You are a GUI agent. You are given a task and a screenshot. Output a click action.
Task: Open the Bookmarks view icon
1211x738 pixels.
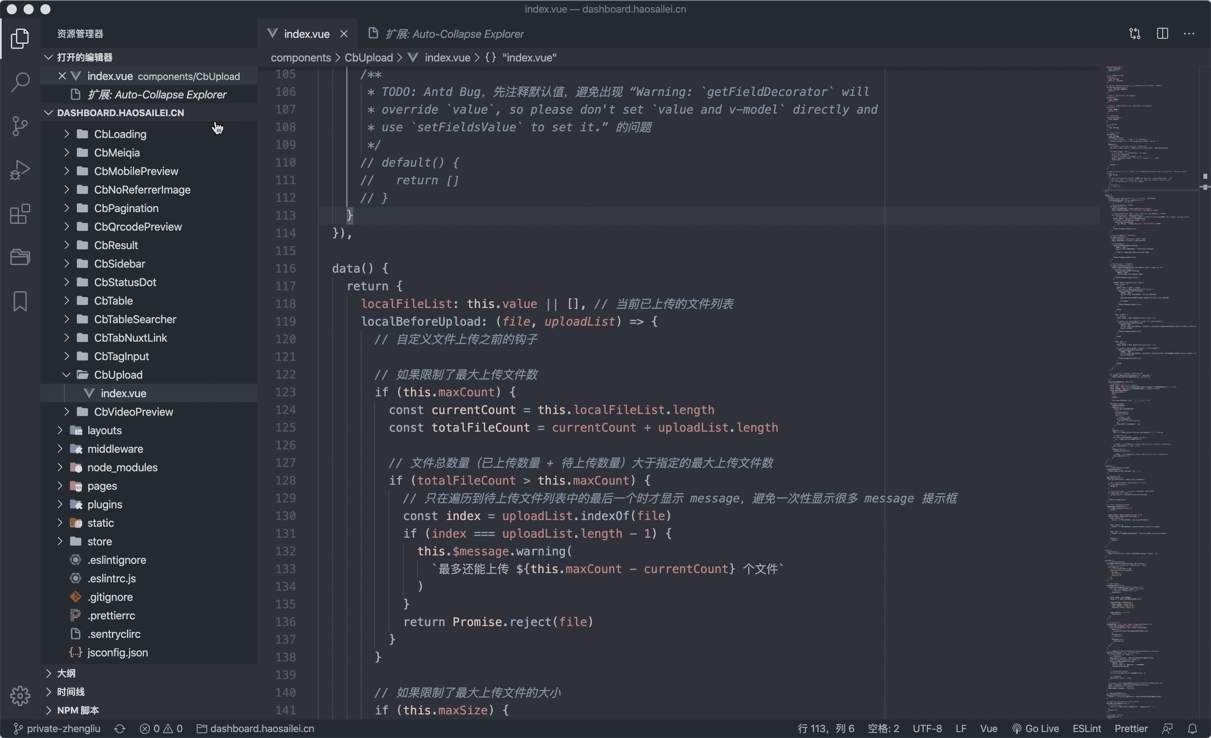click(20, 301)
